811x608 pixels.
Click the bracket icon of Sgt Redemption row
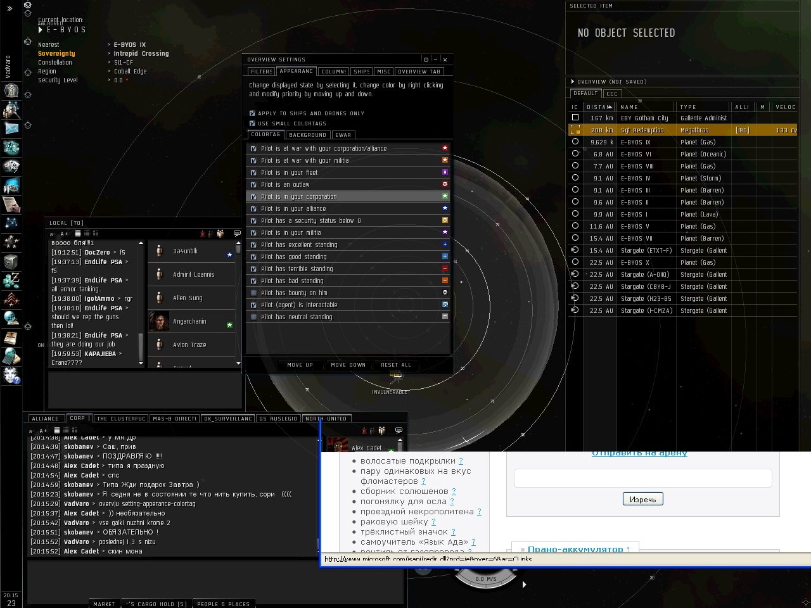(575, 130)
